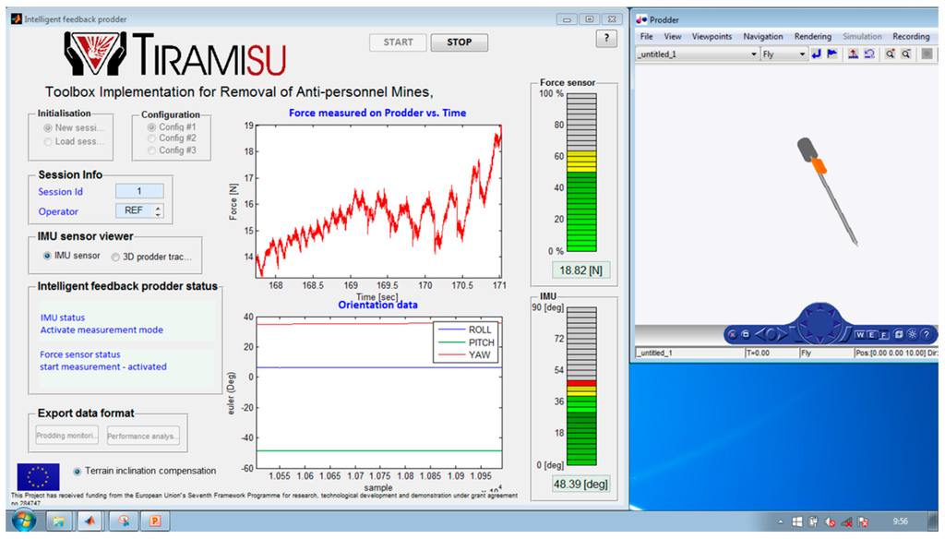
Task: Click the zoom in magnifier icon
Action: click(x=891, y=54)
